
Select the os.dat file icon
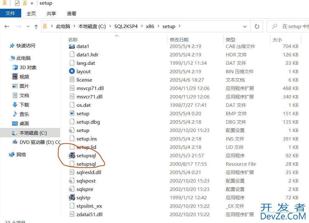coord(72,105)
